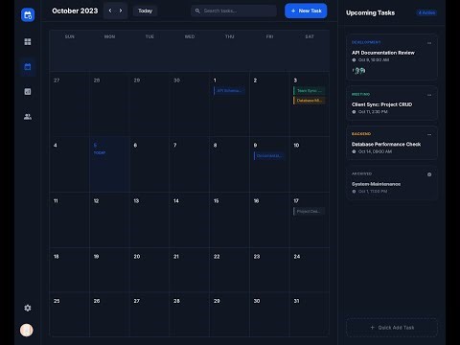Select October 4 in the calendar
This screenshot has width=460, height=345.
(70, 164)
